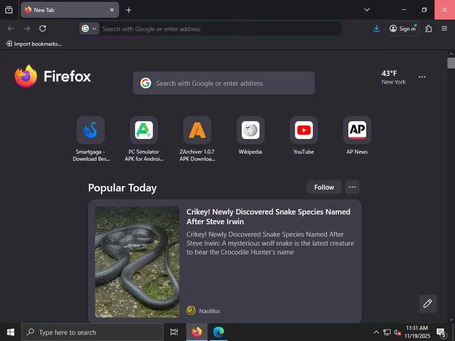455x341 pixels.
Task: Open the snake article thumbnail image
Action: click(137, 262)
